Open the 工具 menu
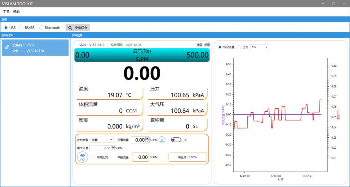The image size is (350, 187). [x=6, y=12]
